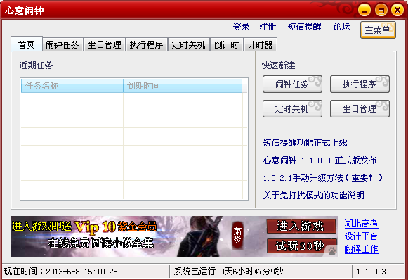Image resolution: width=408 pixels, height=280 pixels.
Task: Click quick-create 执行程序 button
Action: (360, 84)
